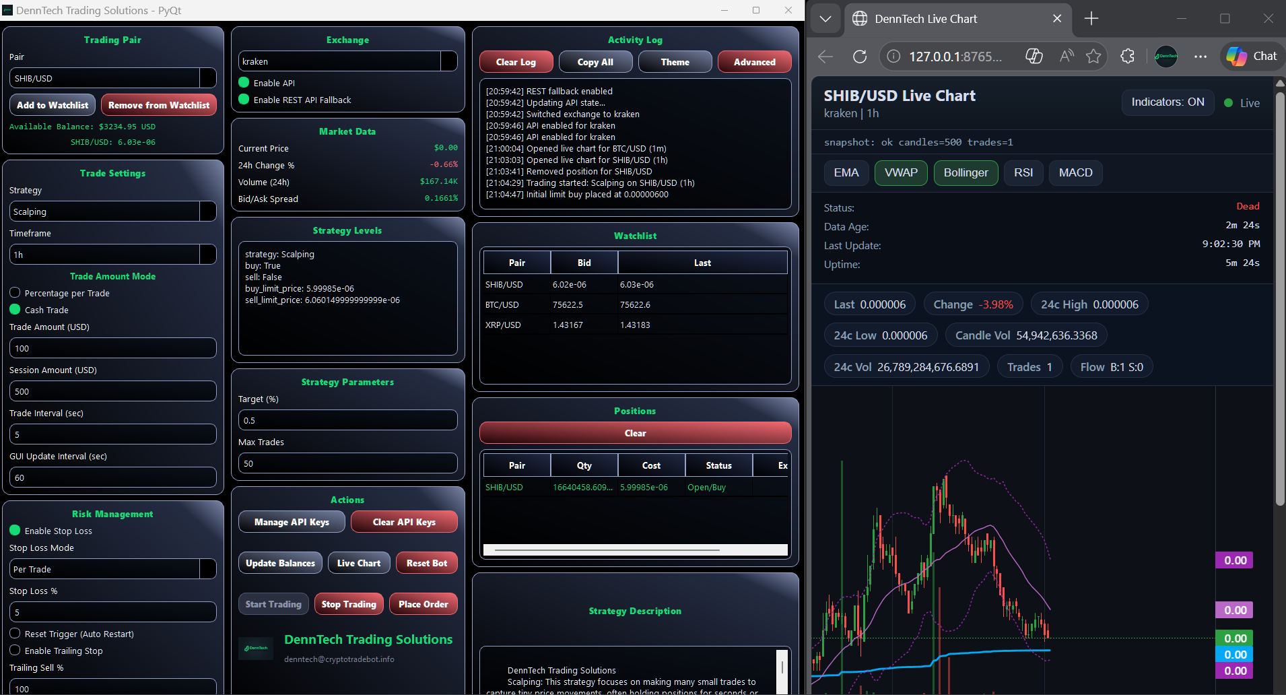Open the Strategy dropdown showing Scalping
Viewport: 1286px width, 695px height.
click(x=112, y=211)
